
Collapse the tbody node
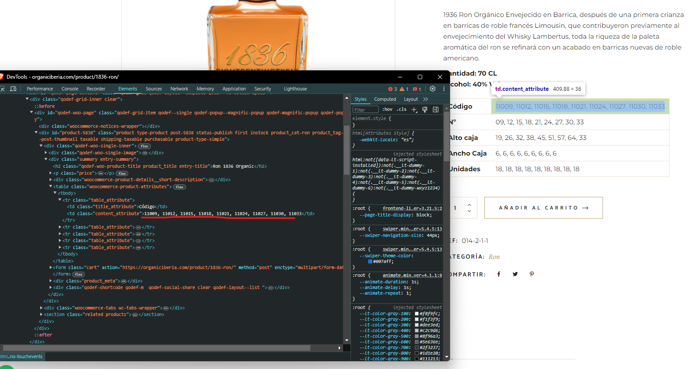point(55,193)
